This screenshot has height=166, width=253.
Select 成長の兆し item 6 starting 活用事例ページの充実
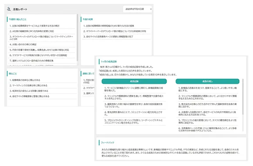(x=208, y=129)
